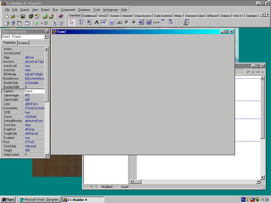
Task: Click the Caption value field Form1
Action: pyautogui.click(x=34, y=91)
